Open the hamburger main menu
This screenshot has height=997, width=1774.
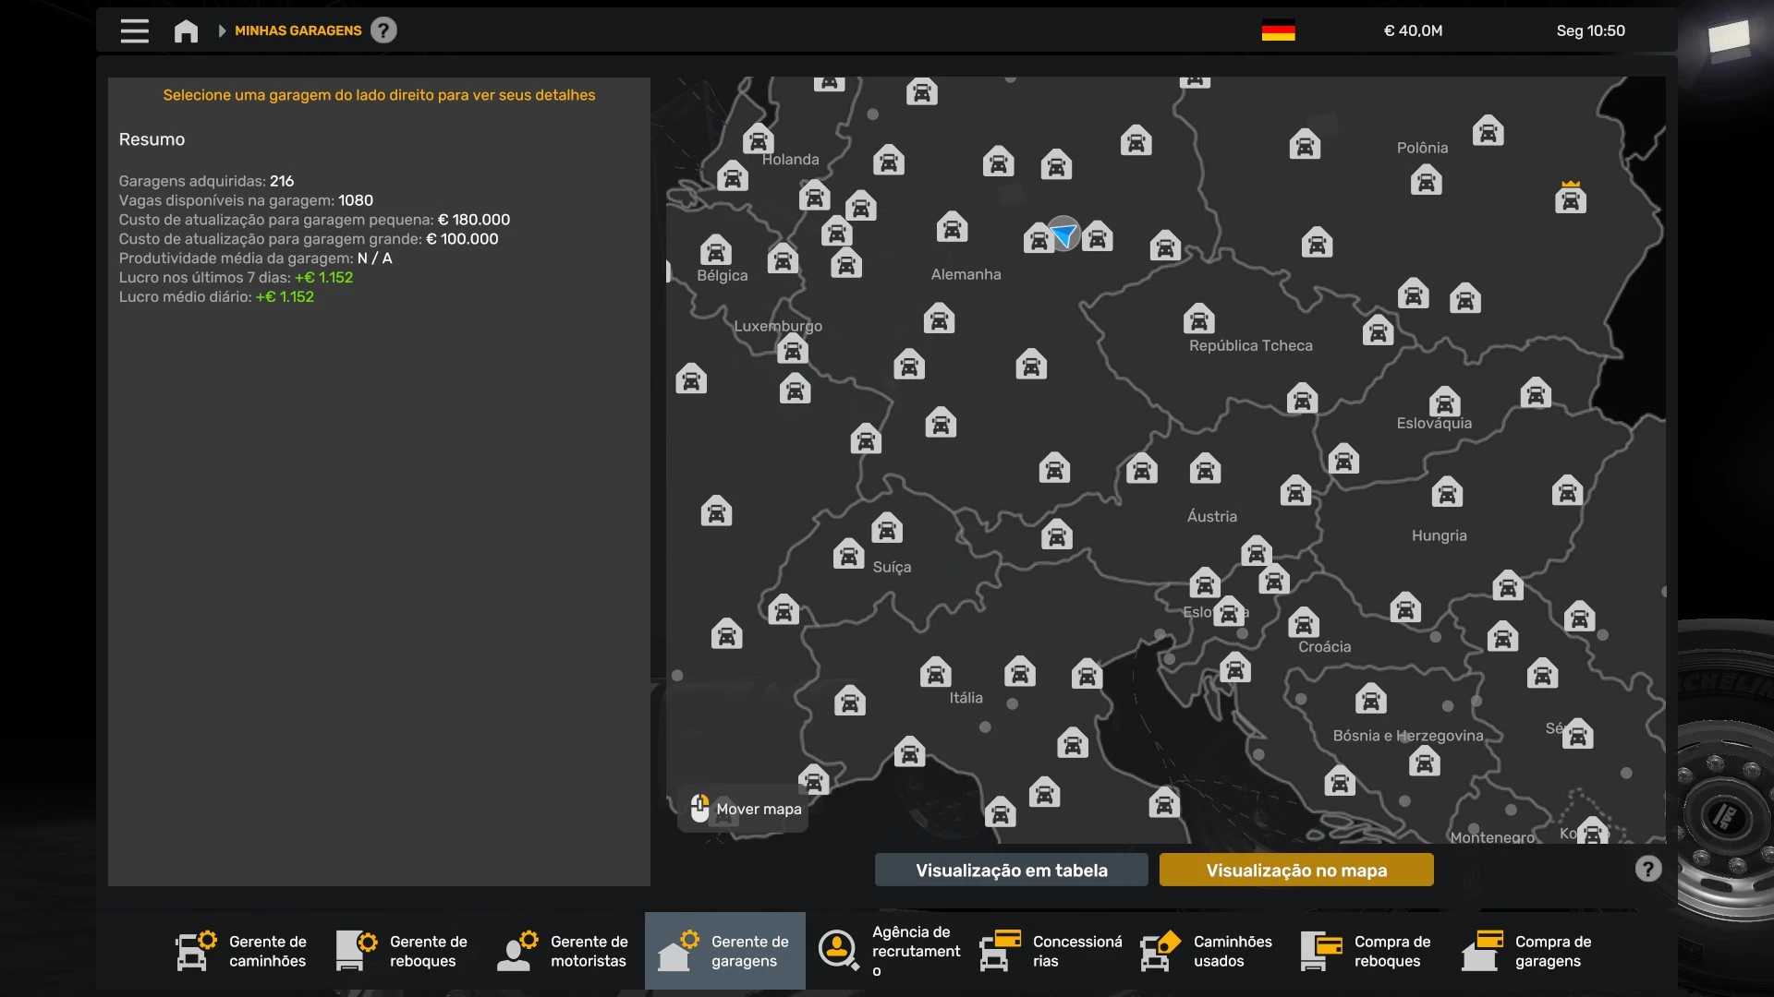135,31
